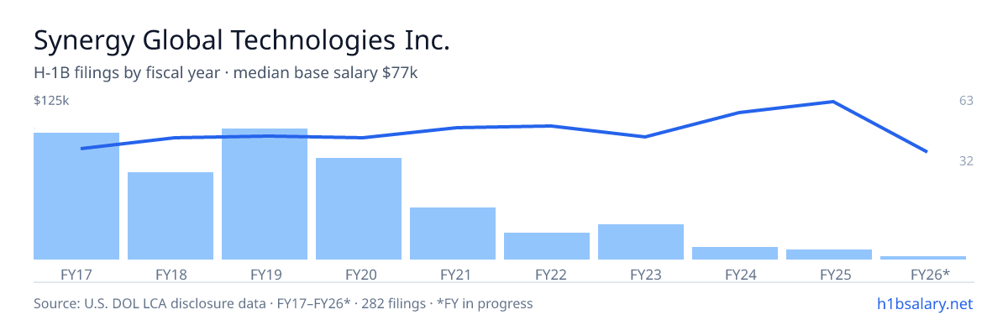Click the FY17 filings bar

click(x=76, y=196)
